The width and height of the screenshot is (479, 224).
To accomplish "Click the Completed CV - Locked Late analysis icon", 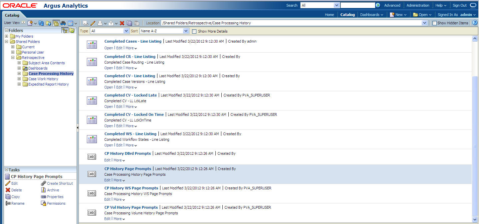I will tap(92, 101).
